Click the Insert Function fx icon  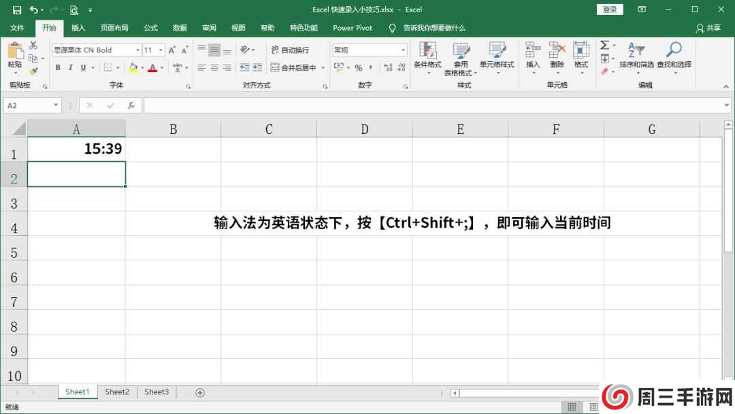(131, 105)
